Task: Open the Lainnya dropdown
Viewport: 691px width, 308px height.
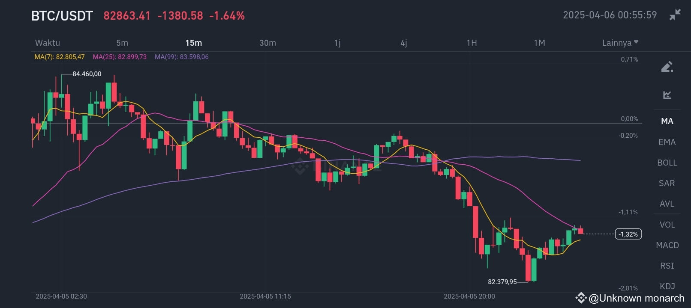Action: (619, 43)
